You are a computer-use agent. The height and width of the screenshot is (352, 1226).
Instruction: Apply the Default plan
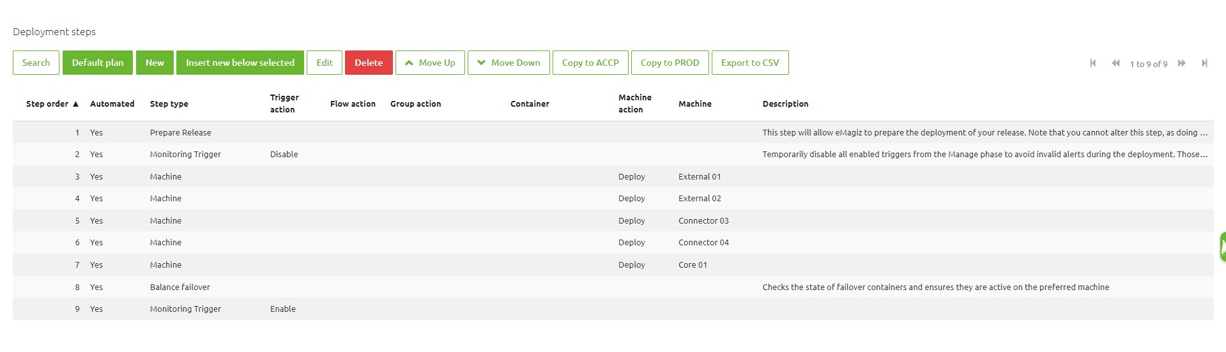pos(98,63)
